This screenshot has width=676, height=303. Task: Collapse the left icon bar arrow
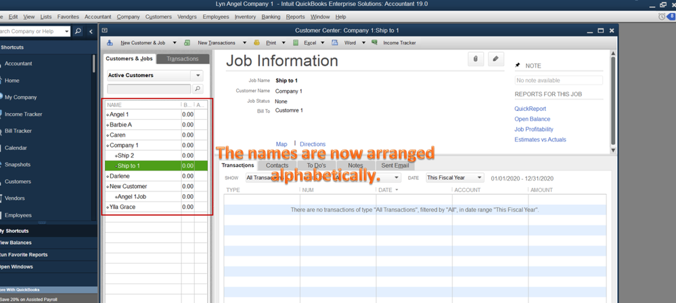coord(91,32)
